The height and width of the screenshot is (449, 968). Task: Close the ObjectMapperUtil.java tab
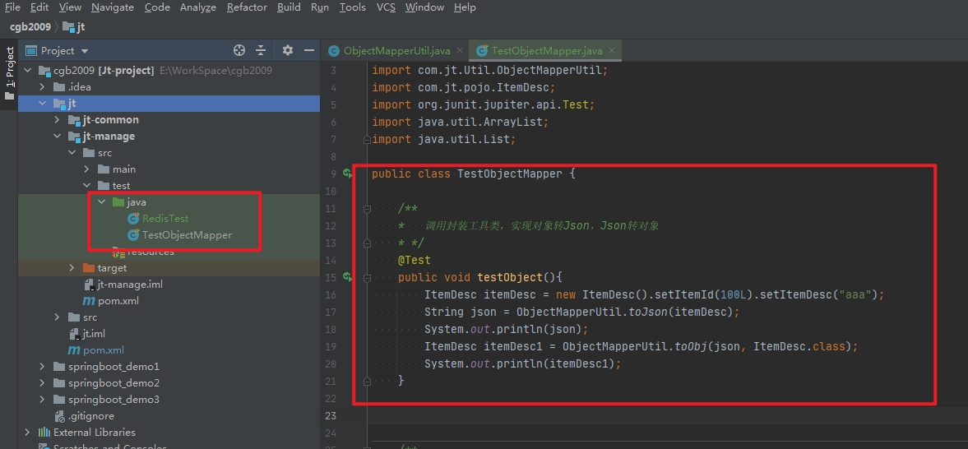[461, 51]
